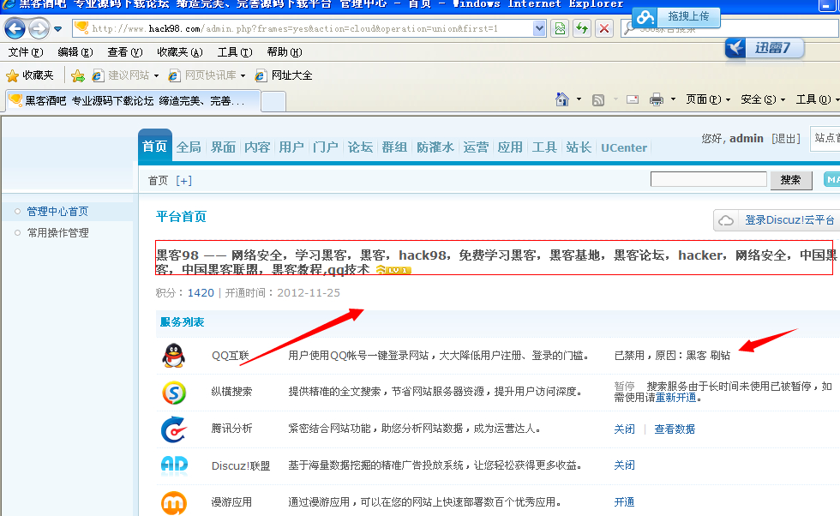
Task: Stop loading with the red X icon
Action: [604, 28]
